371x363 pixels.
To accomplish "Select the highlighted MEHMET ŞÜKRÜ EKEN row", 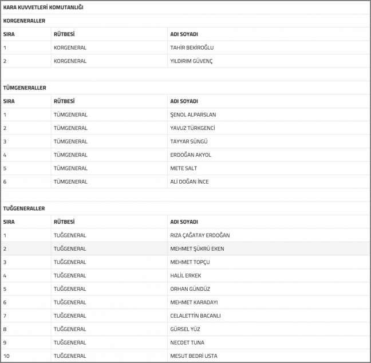I will [x=196, y=249].
